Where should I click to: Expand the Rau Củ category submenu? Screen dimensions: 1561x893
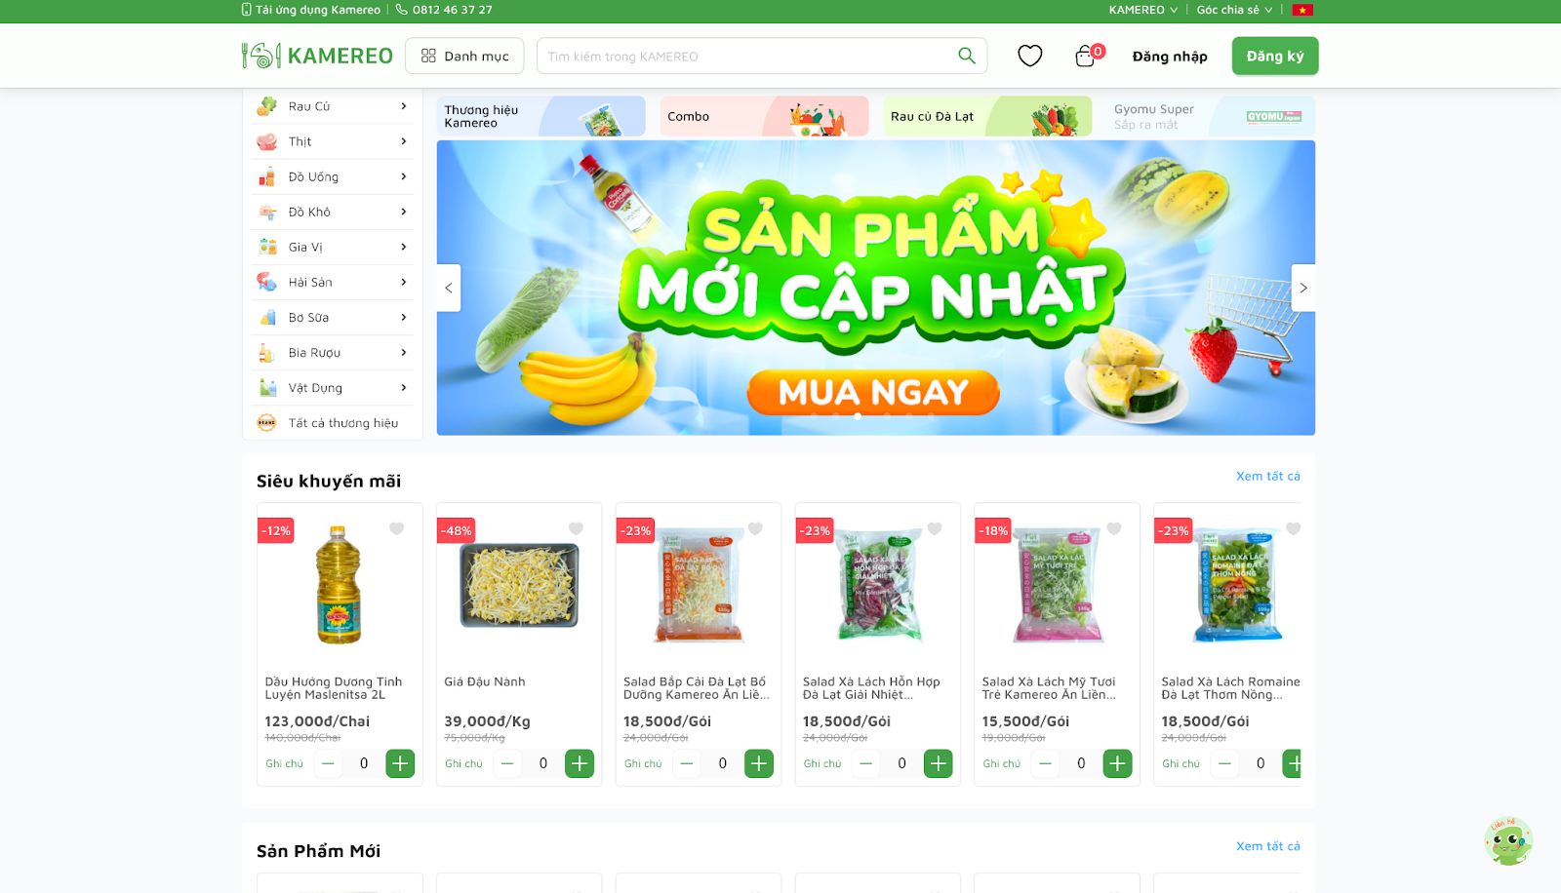333,106
